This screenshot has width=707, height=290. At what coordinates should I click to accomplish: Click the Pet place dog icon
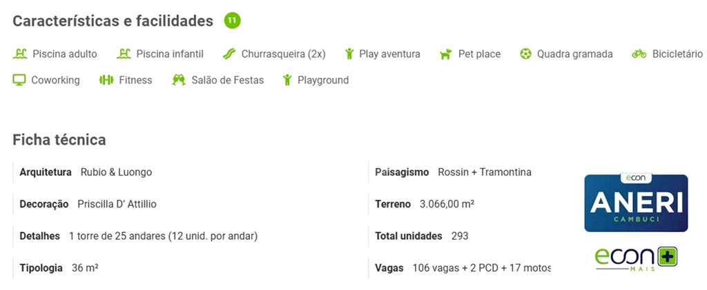pyautogui.click(x=445, y=54)
